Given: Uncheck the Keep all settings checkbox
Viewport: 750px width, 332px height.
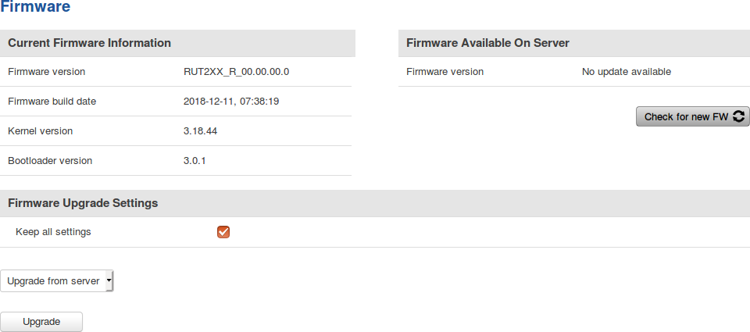Looking at the screenshot, I should pyautogui.click(x=223, y=232).
